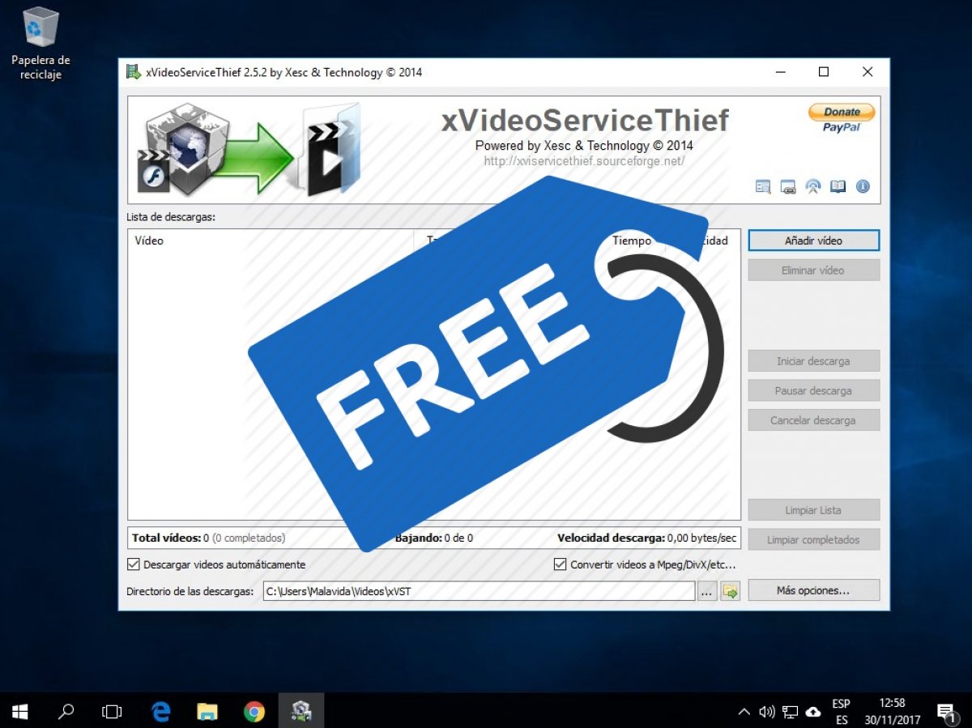Click the "Lista de descargas:" label
The width and height of the screenshot is (972, 728).
coord(171,217)
